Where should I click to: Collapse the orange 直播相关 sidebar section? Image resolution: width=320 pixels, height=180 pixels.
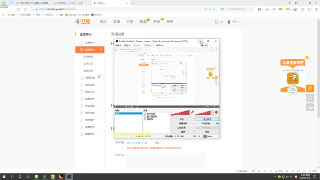coord(101,50)
